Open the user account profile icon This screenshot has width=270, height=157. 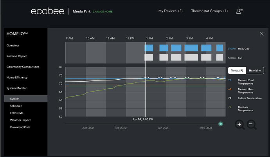click(239, 11)
